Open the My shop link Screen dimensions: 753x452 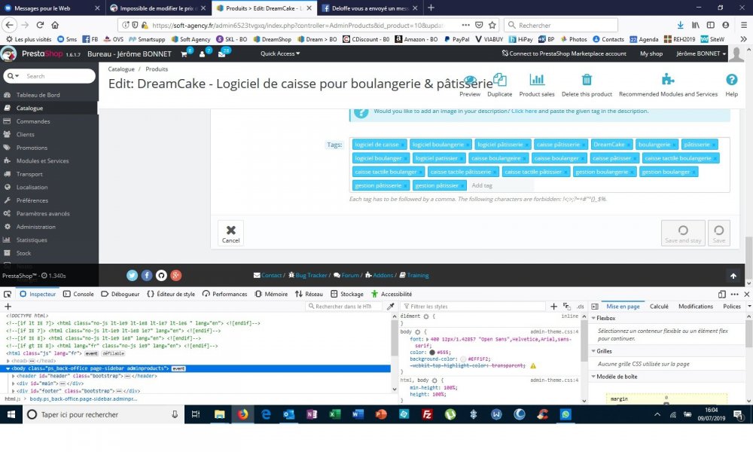coord(651,53)
